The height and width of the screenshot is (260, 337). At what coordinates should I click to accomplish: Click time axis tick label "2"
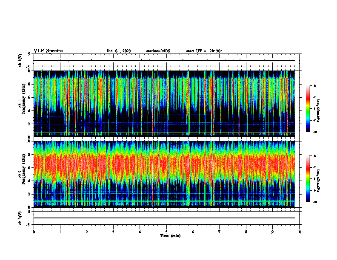87,232
